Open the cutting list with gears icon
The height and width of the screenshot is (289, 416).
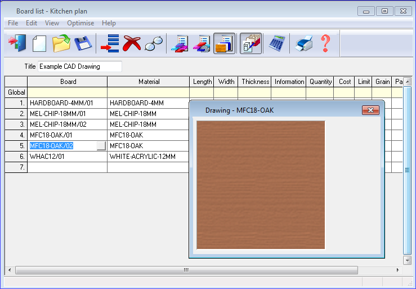(x=202, y=43)
